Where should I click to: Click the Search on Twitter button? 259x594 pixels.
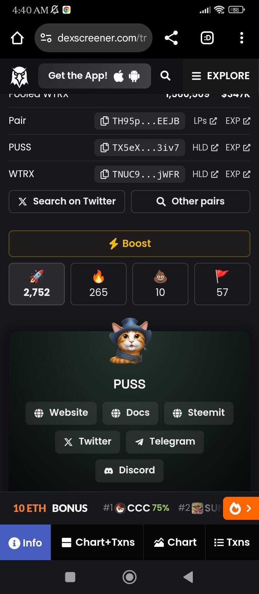pos(67,202)
